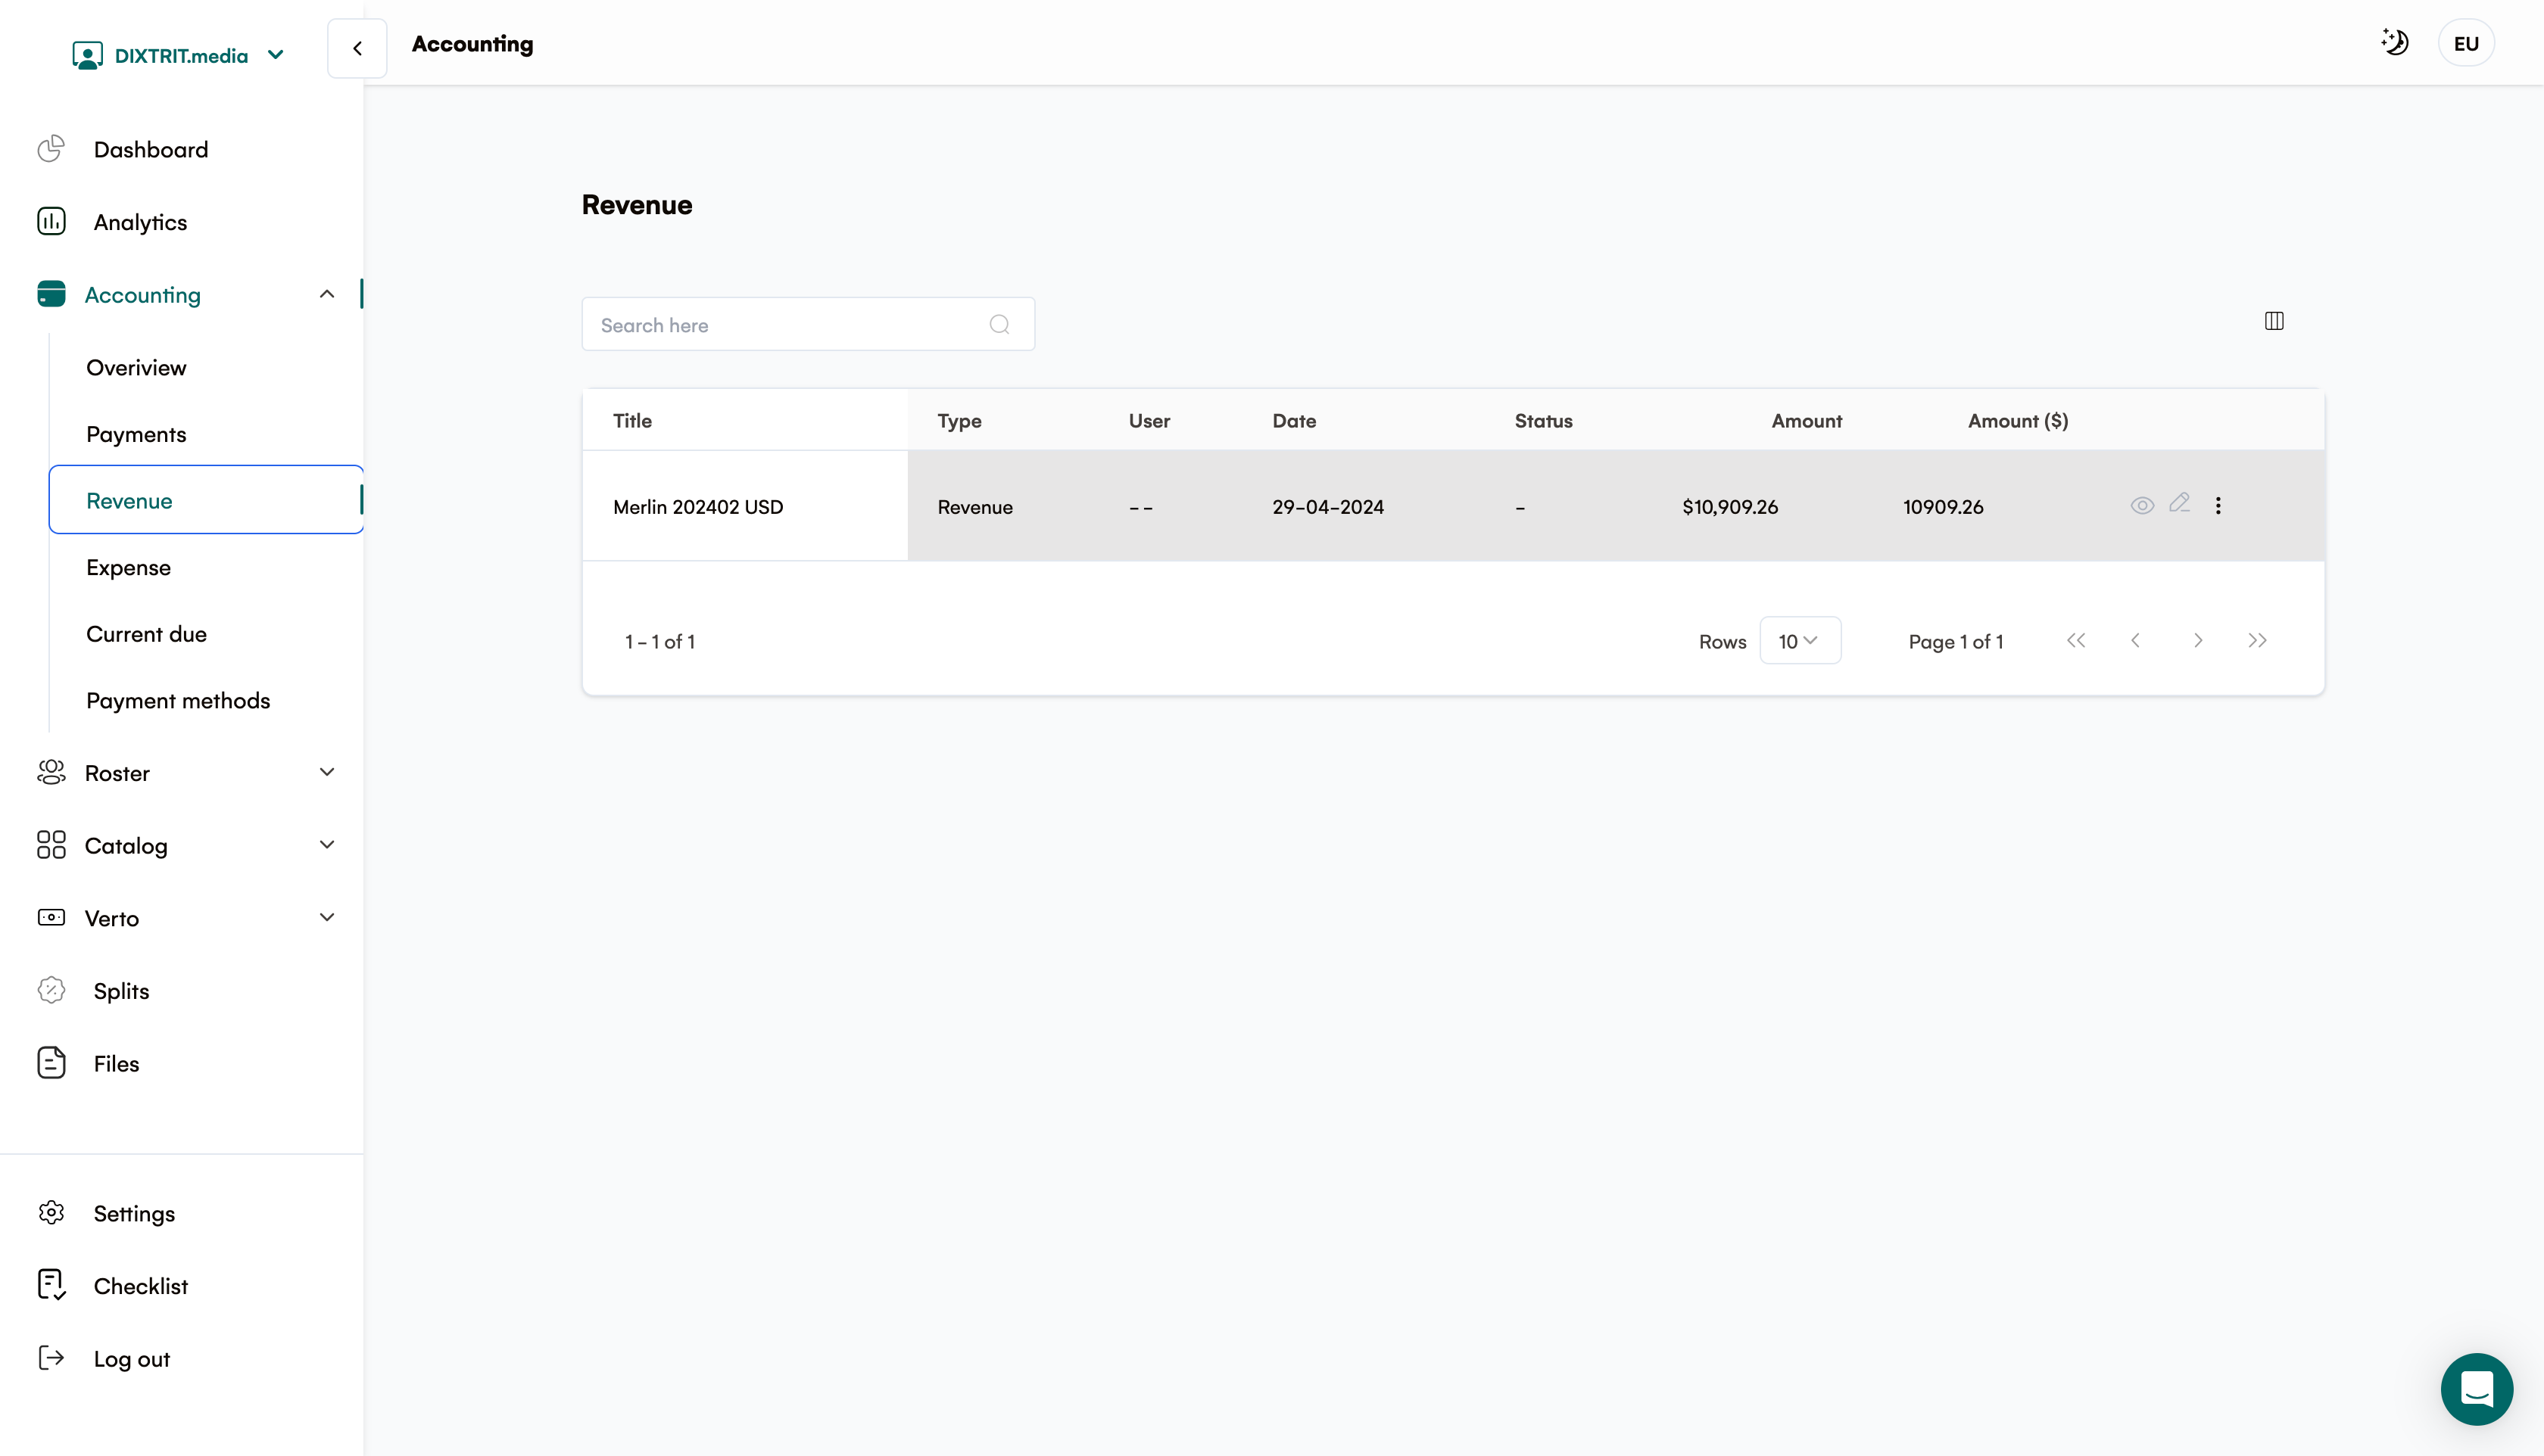
Task: Click the 29-04-2024 date cell
Action: click(x=1327, y=507)
